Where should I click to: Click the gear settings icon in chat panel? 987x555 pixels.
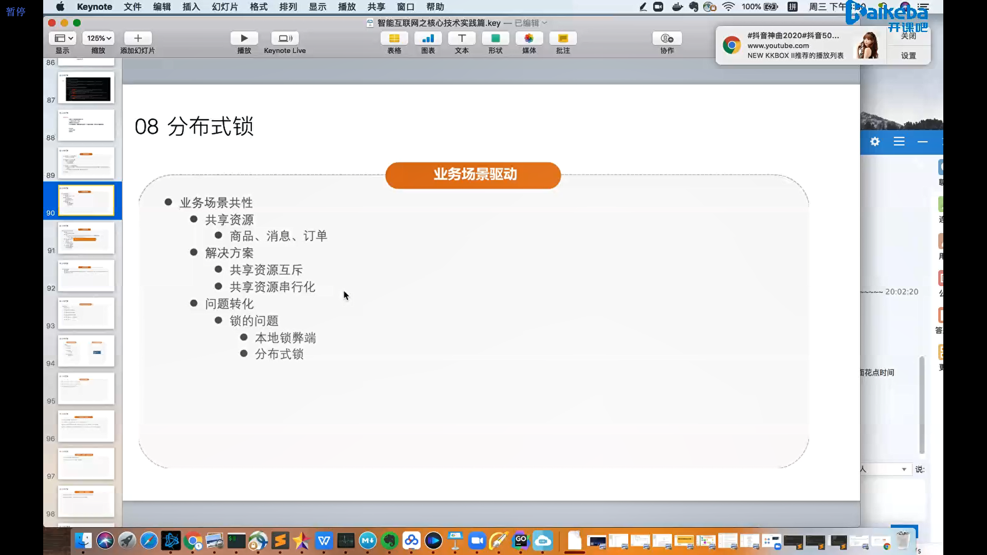[875, 141]
